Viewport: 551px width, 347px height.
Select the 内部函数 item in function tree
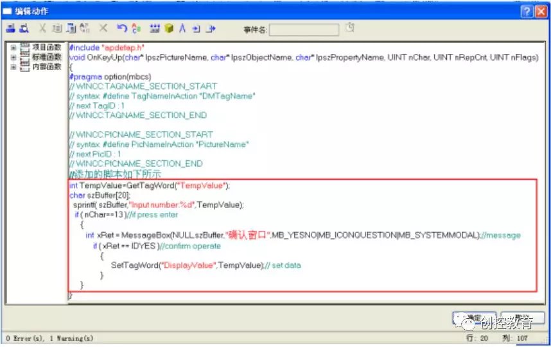pyautogui.click(x=47, y=67)
